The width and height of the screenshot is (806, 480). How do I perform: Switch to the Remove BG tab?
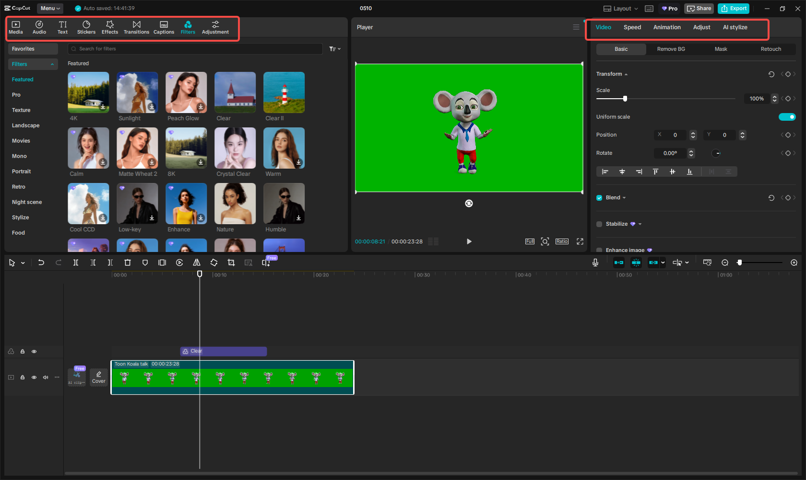point(671,49)
